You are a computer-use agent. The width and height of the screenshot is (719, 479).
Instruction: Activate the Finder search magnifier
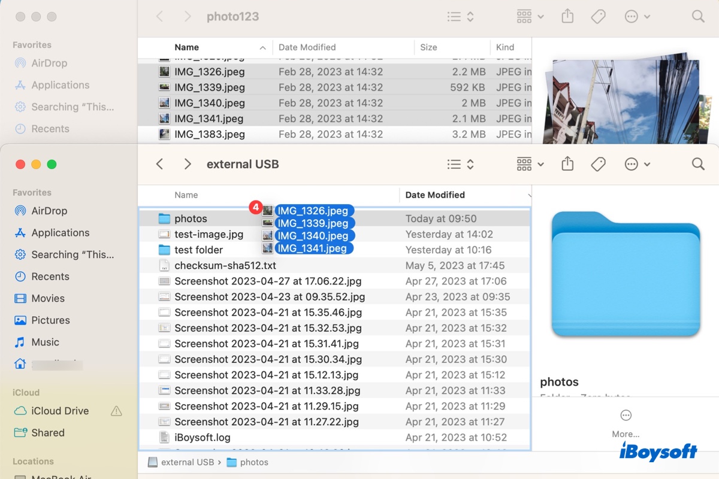[x=697, y=163]
